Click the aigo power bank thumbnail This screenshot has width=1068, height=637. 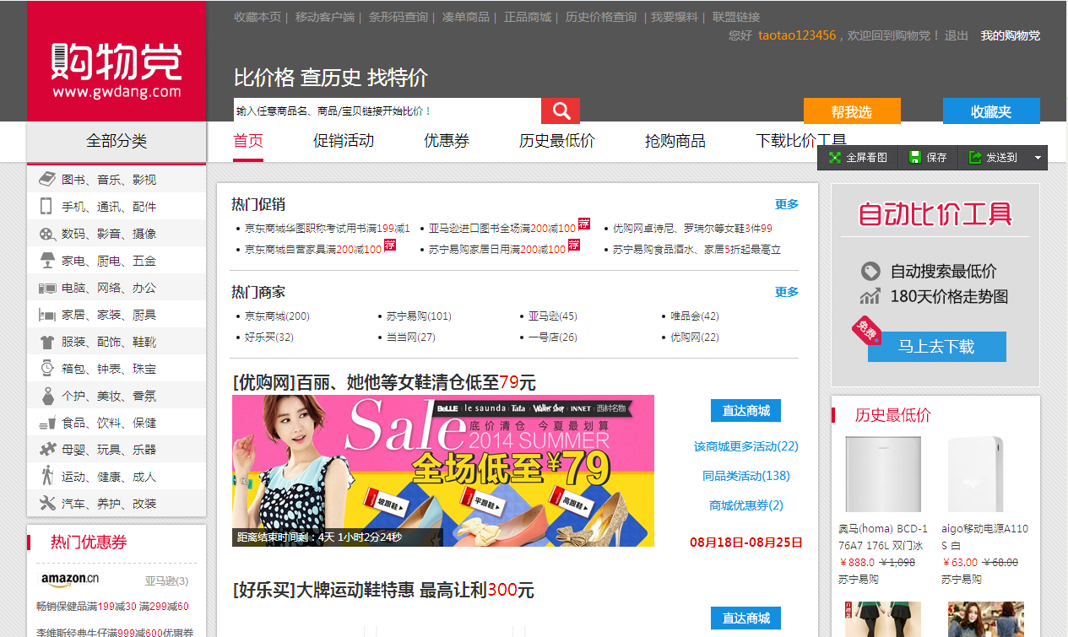click(x=986, y=474)
